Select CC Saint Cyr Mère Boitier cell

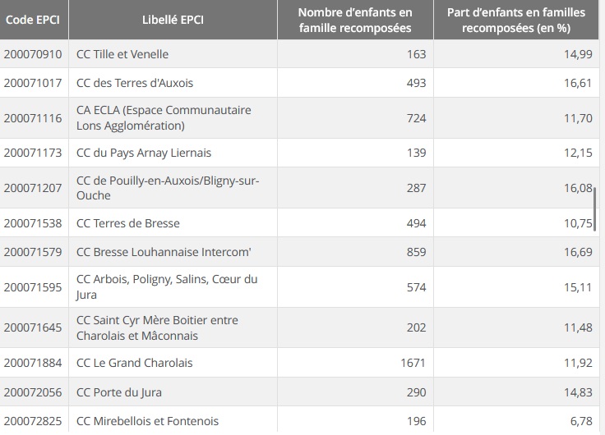tap(157, 327)
